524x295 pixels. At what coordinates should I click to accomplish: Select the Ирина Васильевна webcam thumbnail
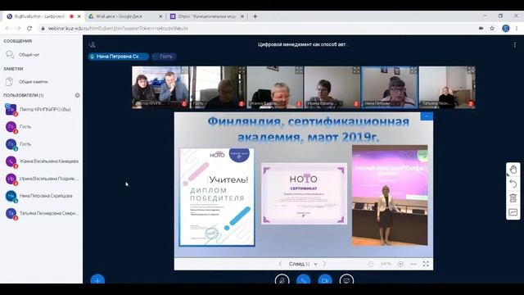(332, 88)
